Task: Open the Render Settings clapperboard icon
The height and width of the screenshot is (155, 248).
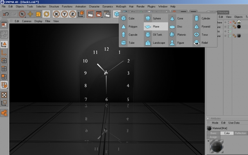Action: pyautogui.click(x=107, y=14)
